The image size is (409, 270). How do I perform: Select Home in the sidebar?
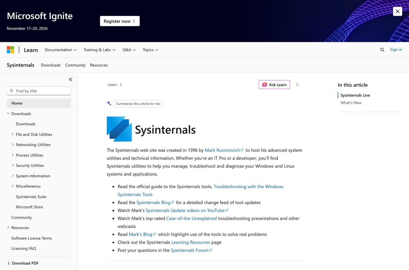tap(39, 103)
